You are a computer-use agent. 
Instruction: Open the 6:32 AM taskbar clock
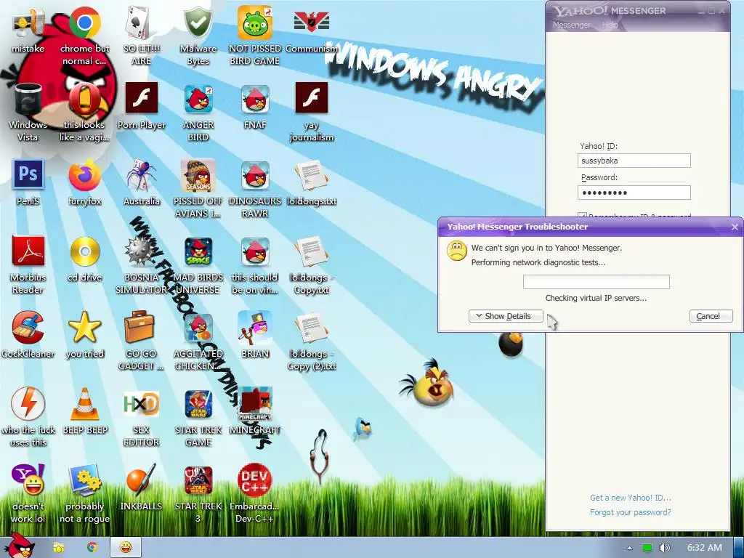(704, 548)
